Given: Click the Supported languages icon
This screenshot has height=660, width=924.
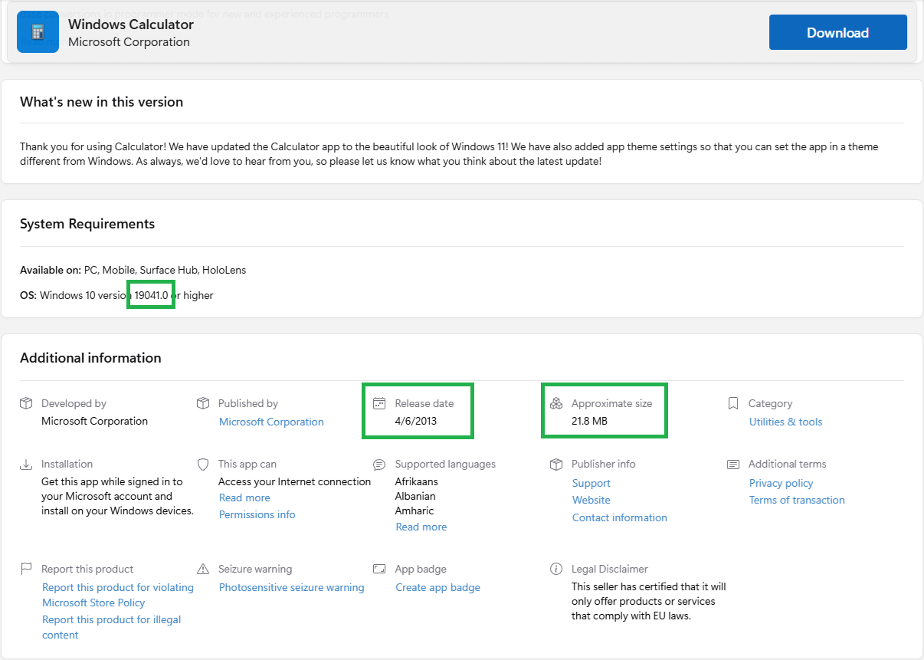Looking at the screenshot, I should [x=379, y=464].
